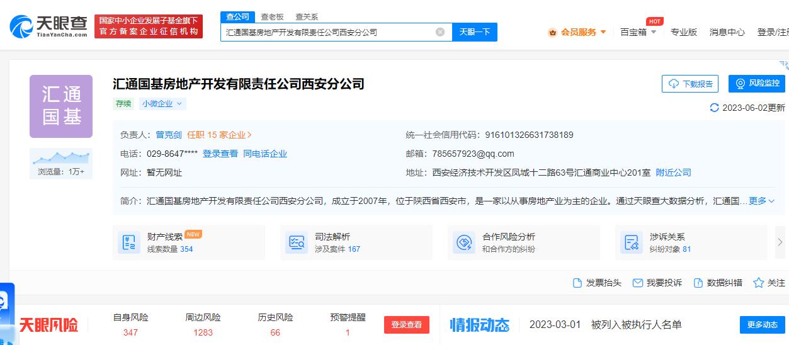Click the 历史风险 66 count
Viewport: 789px width, 345px height.
click(275, 332)
